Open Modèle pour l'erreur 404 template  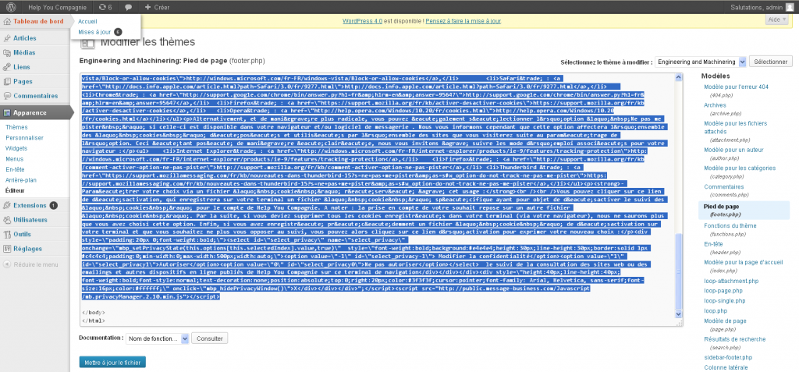coord(736,87)
